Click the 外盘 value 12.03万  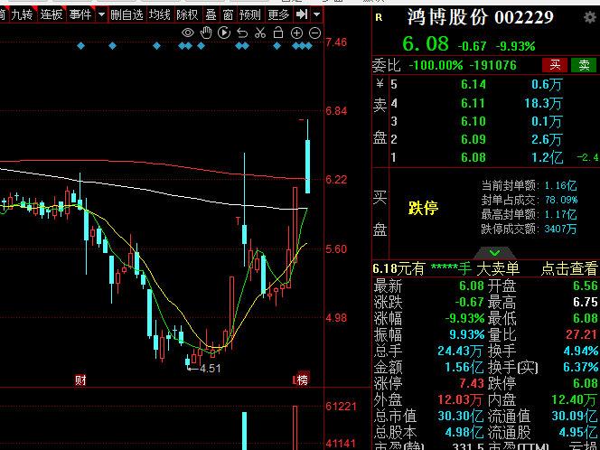pyautogui.click(x=460, y=399)
